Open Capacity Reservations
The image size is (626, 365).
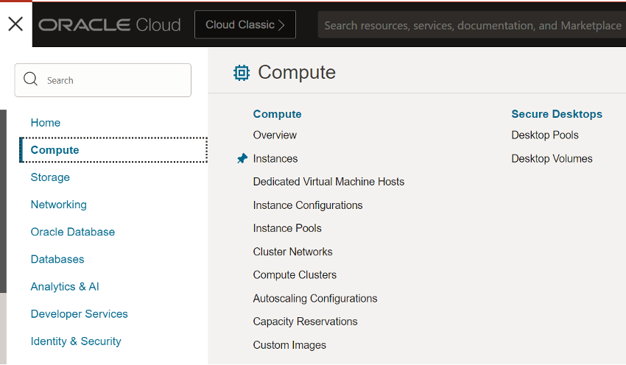click(x=305, y=322)
